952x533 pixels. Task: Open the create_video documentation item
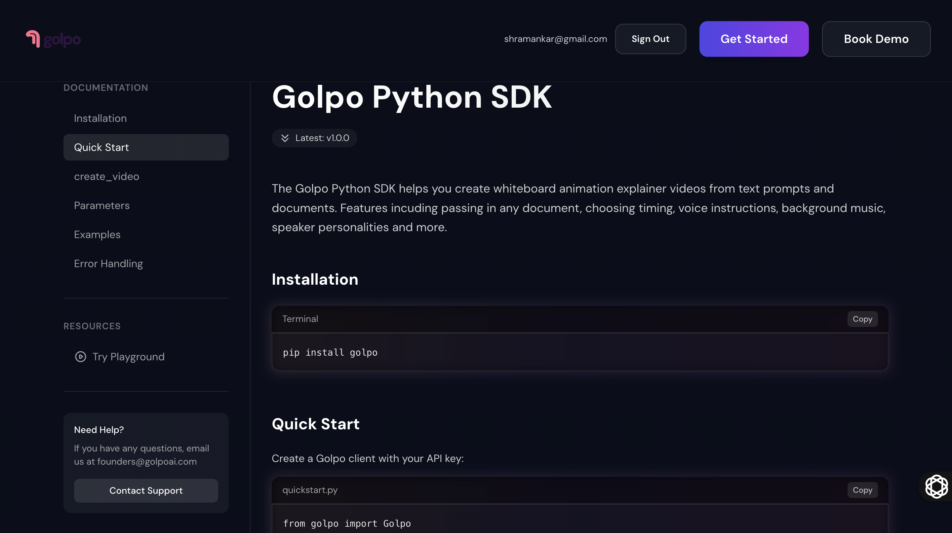coord(106,176)
